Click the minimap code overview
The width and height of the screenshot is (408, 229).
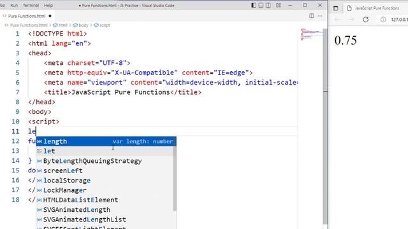311,34
